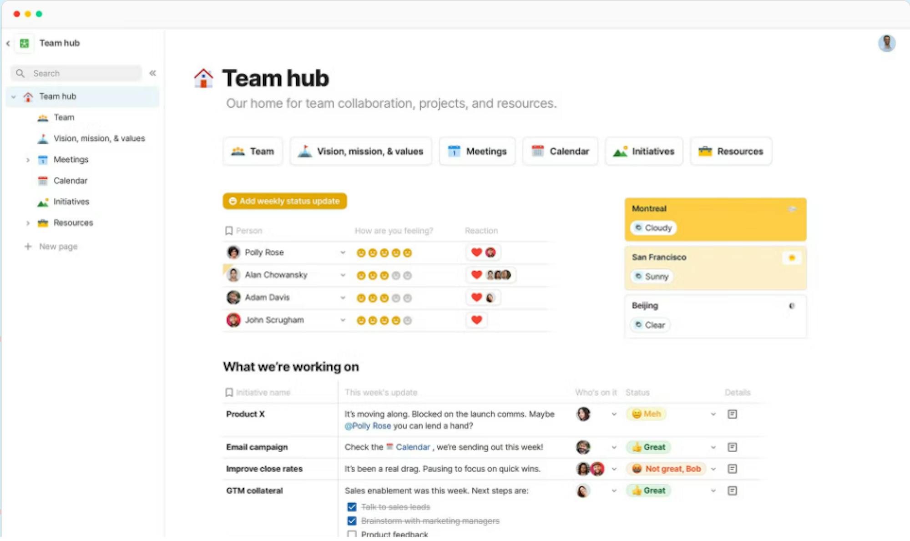Open person dropdown for Alan Chowansky

(343, 275)
